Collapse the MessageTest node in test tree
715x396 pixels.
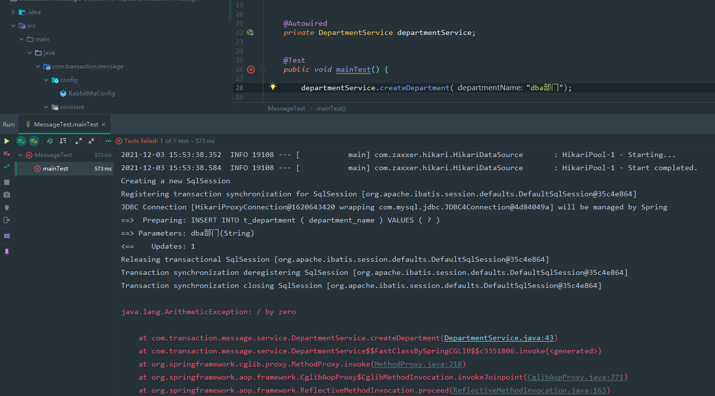point(20,155)
